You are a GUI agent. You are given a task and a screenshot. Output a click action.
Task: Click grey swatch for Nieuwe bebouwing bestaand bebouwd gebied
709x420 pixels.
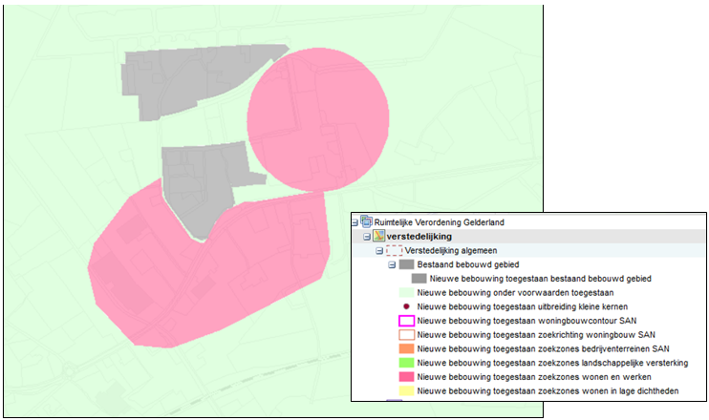tap(419, 279)
